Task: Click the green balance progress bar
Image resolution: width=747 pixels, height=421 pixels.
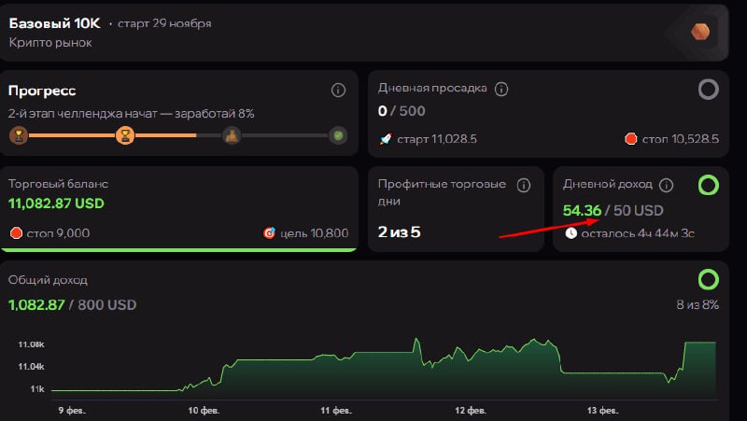Action: (178, 249)
